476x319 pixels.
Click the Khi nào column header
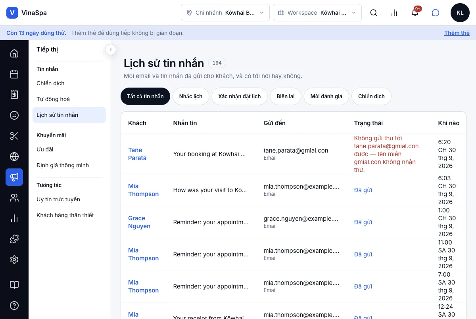coord(449,123)
